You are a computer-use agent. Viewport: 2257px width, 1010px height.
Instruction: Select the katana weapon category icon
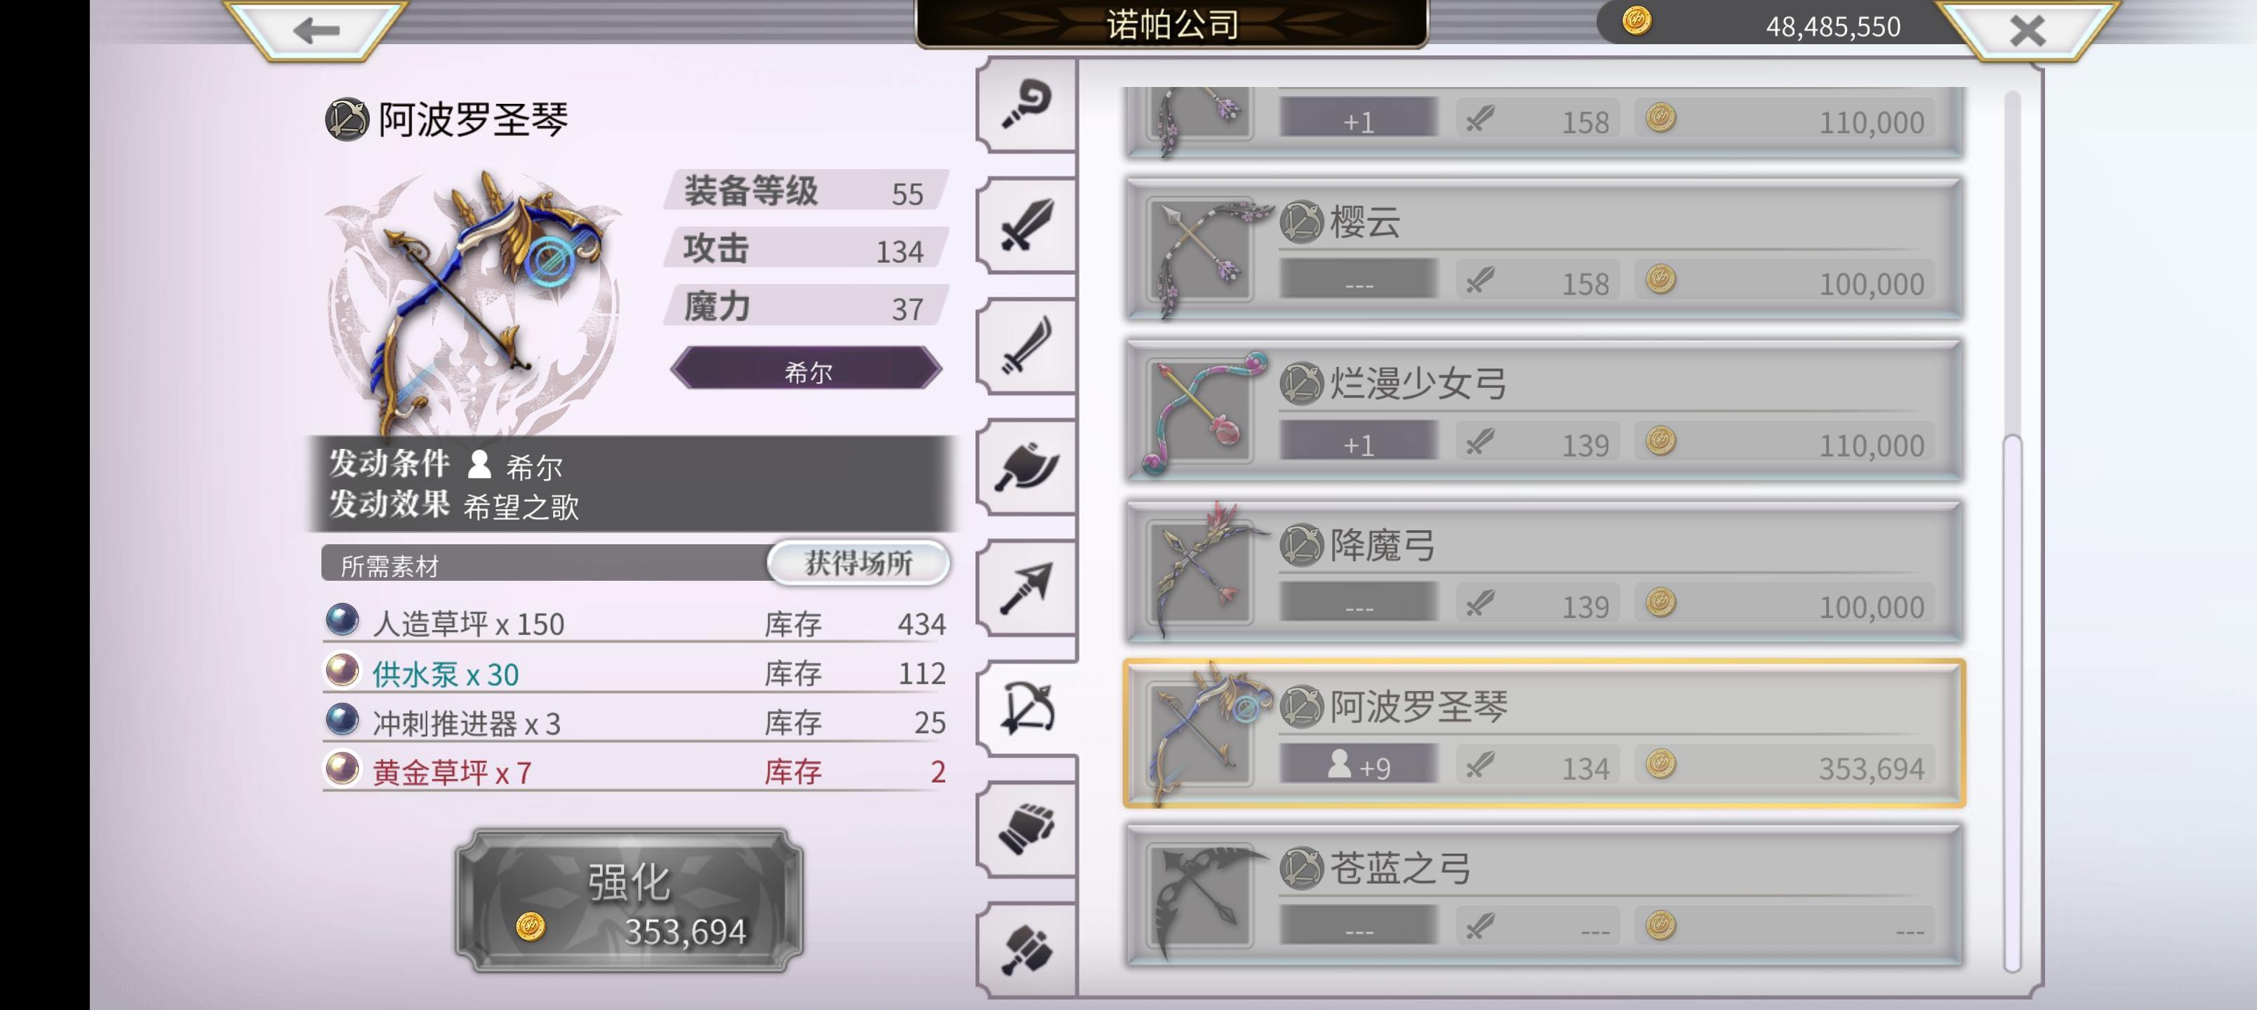1026,346
